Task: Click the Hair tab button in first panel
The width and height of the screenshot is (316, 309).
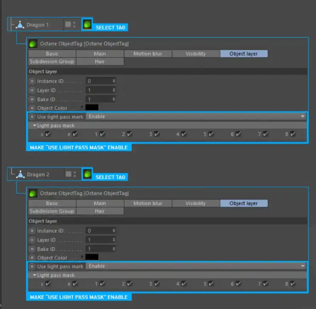Action: pos(100,61)
